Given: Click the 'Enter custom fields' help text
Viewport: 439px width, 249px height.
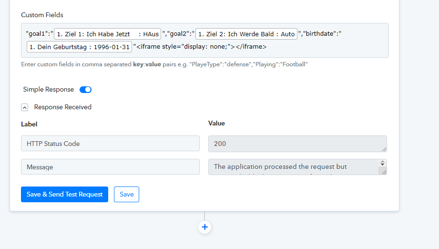Looking at the screenshot, I should coord(164,64).
